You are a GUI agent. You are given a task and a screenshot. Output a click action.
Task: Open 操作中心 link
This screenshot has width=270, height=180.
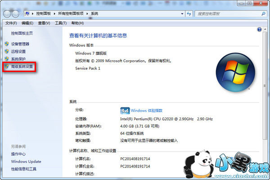point(18,154)
